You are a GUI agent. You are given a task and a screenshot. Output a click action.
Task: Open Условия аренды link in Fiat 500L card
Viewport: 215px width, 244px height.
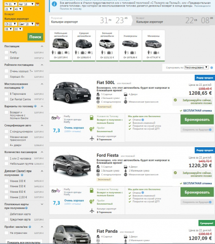coord(72,120)
